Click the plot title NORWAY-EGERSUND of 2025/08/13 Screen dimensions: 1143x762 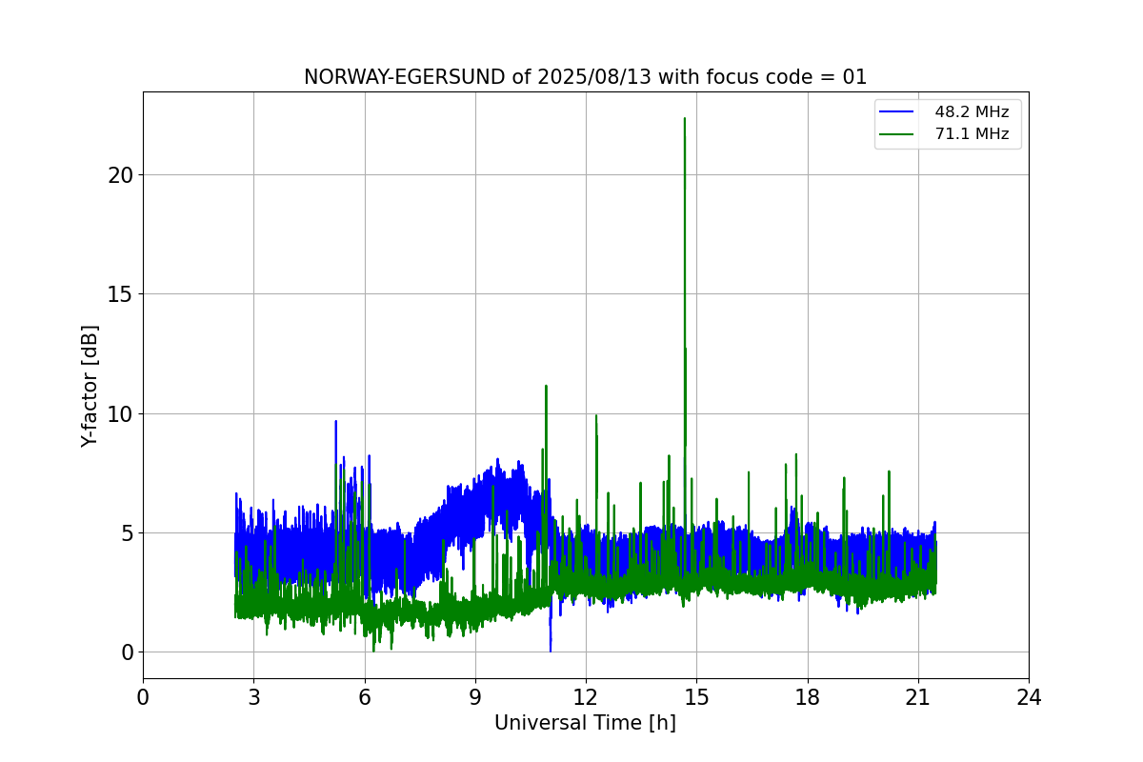pyautogui.click(x=585, y=77)
